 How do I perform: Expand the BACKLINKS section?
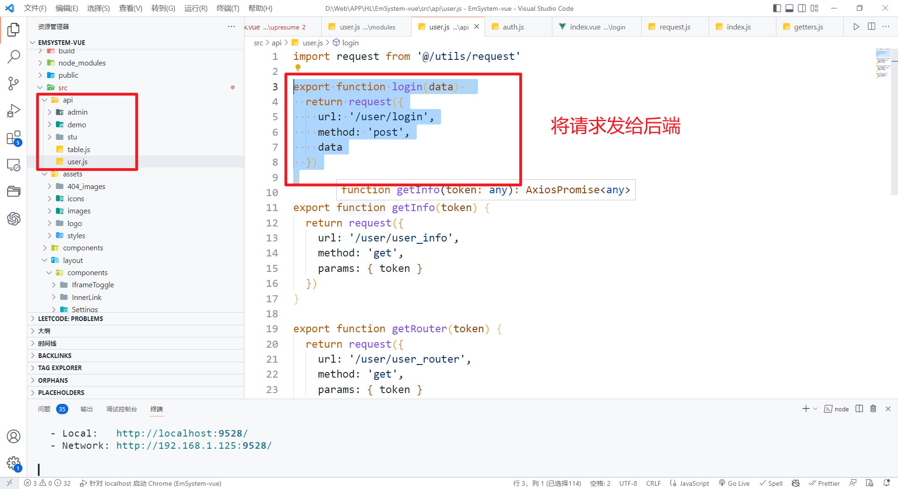(136, 356)
